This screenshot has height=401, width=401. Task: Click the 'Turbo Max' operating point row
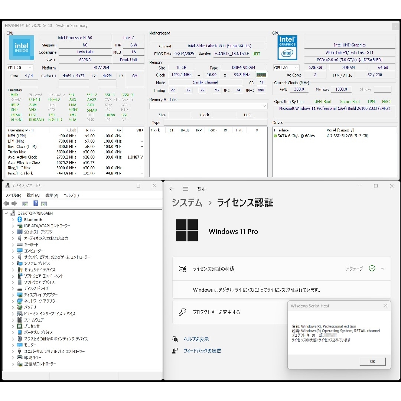coord(75,152)
